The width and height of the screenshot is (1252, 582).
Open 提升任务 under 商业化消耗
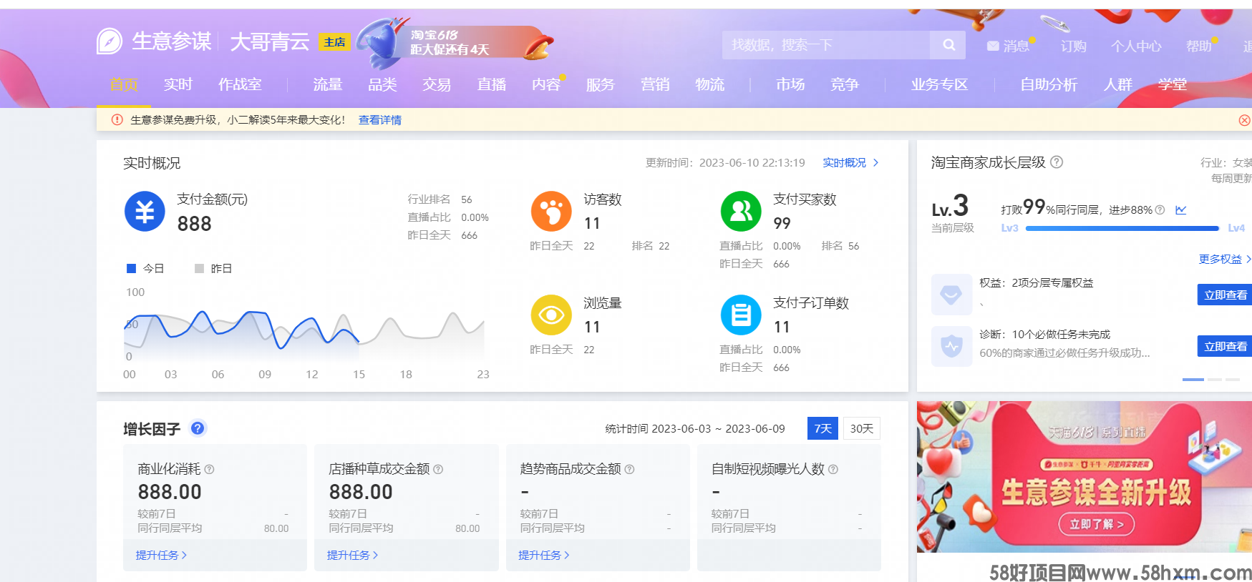[x=161, y=555]
